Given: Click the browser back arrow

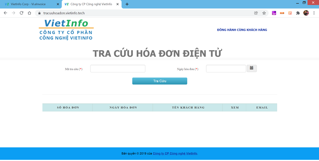Looking at the screenshot, I should click(5, 13).
